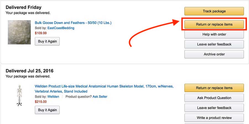
Task: Click the Delivered Friday heading
Action: 24,7
